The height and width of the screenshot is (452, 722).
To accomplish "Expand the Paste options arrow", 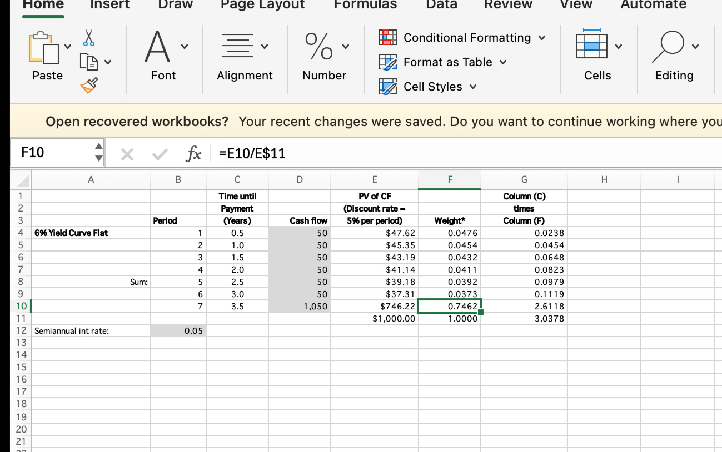I will pos(68,46).
